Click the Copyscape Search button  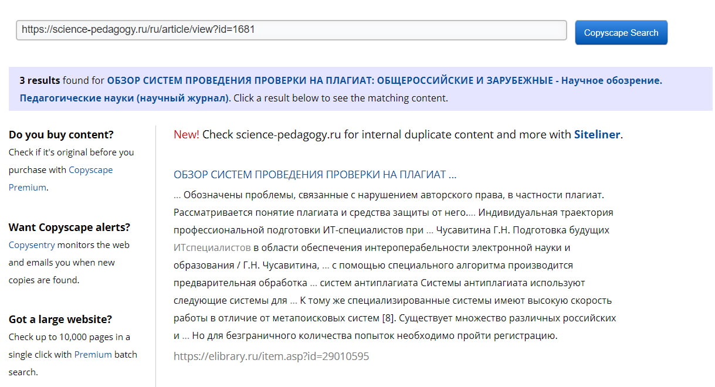click(621, 32)
